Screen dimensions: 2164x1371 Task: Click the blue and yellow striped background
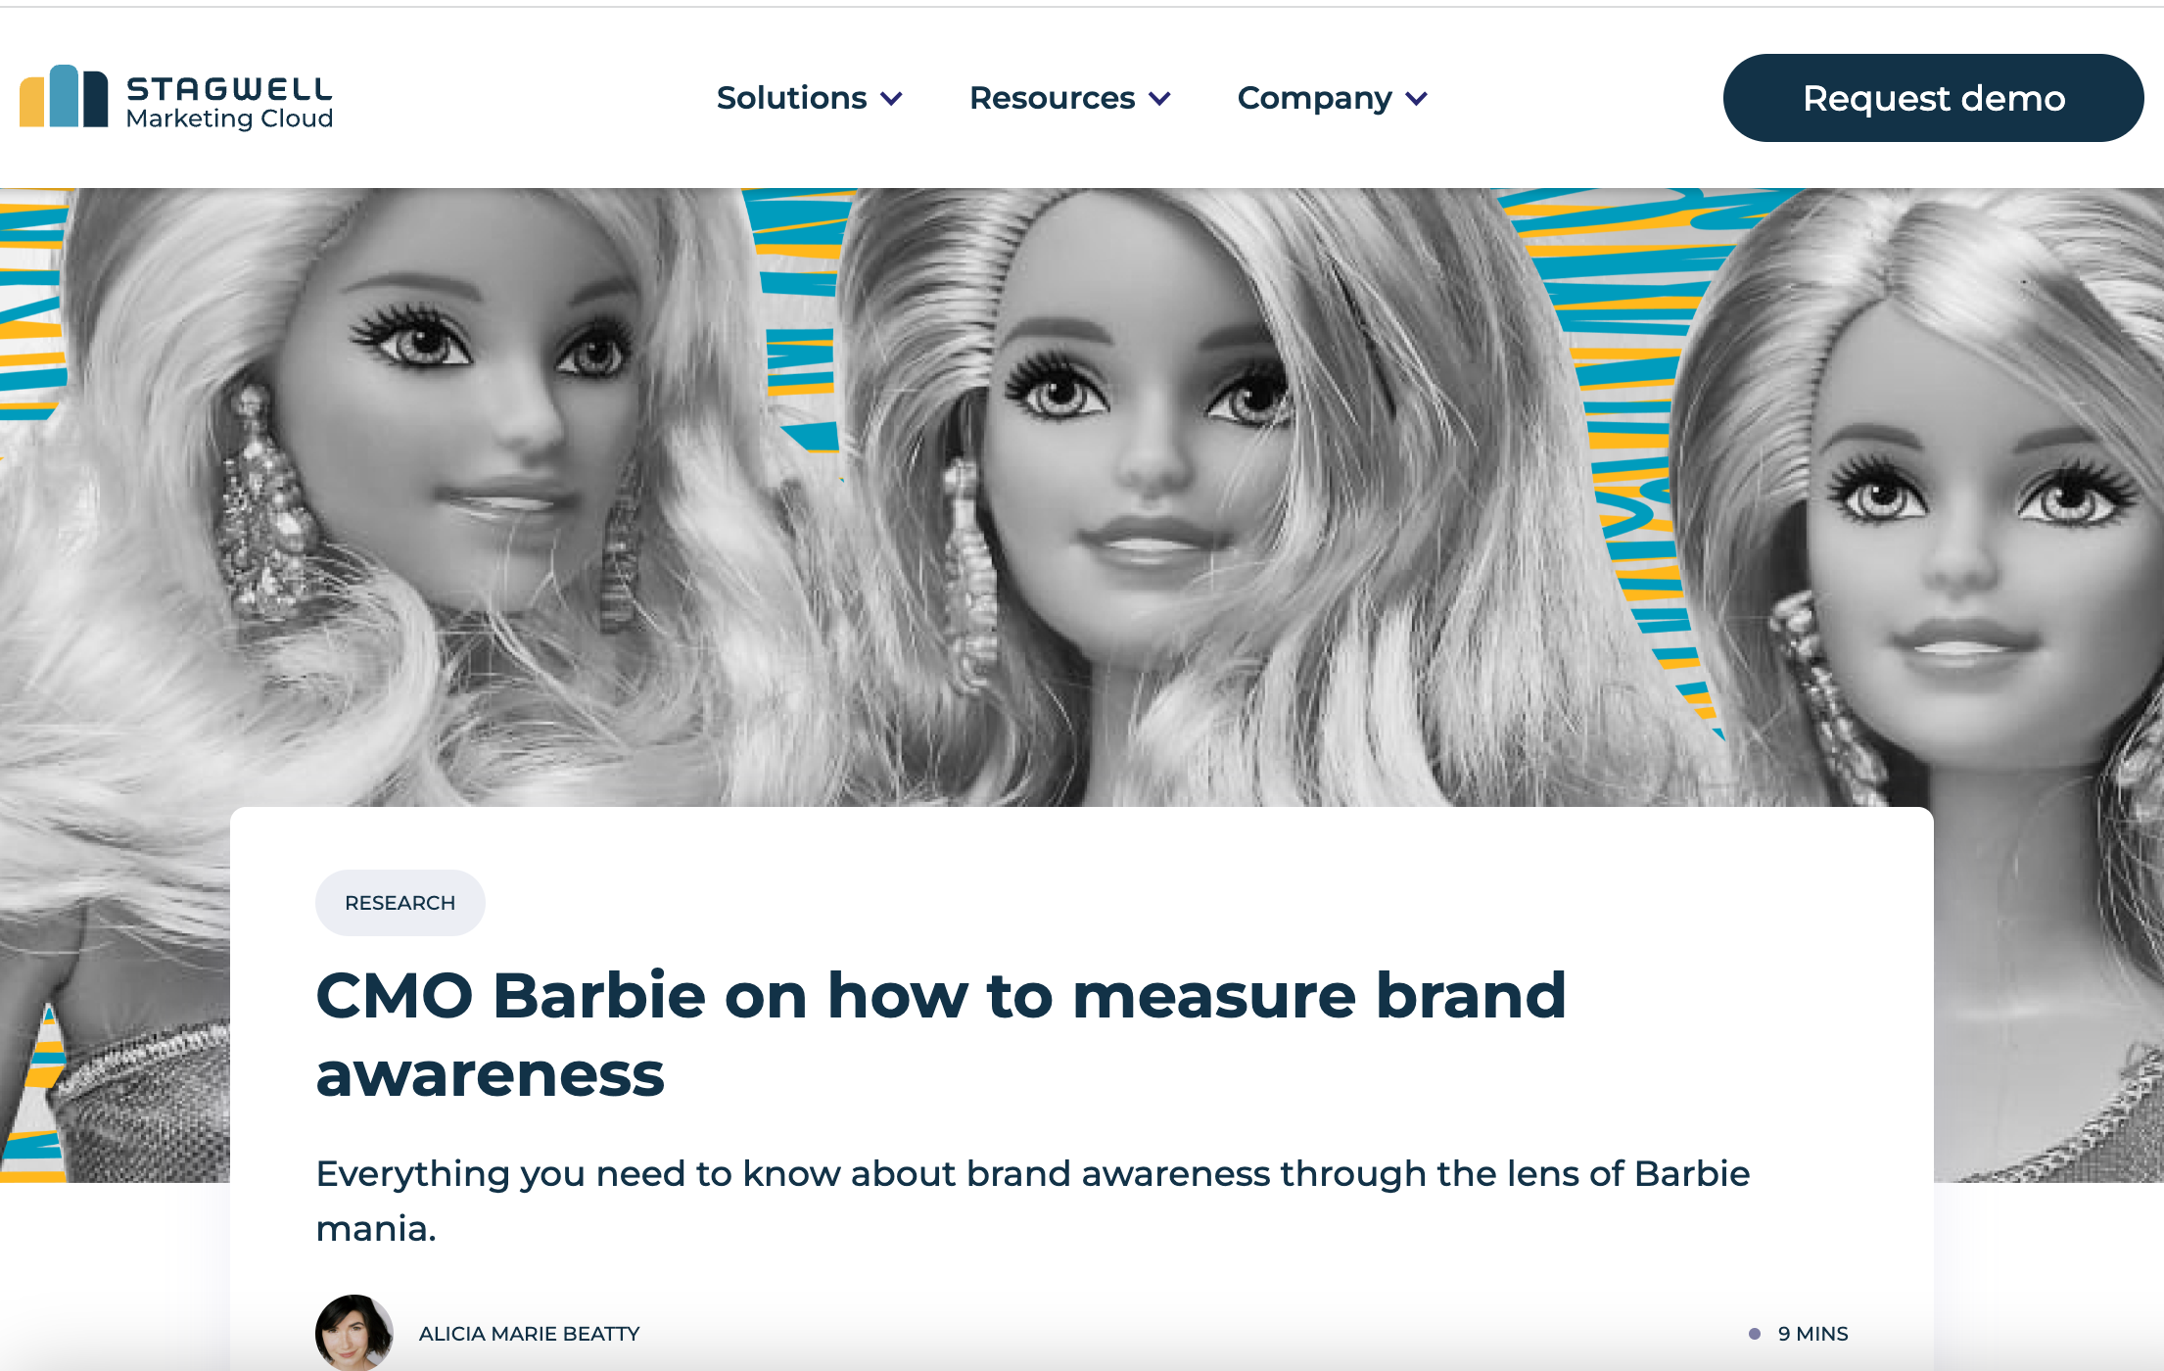click(x=1625, y=392)
